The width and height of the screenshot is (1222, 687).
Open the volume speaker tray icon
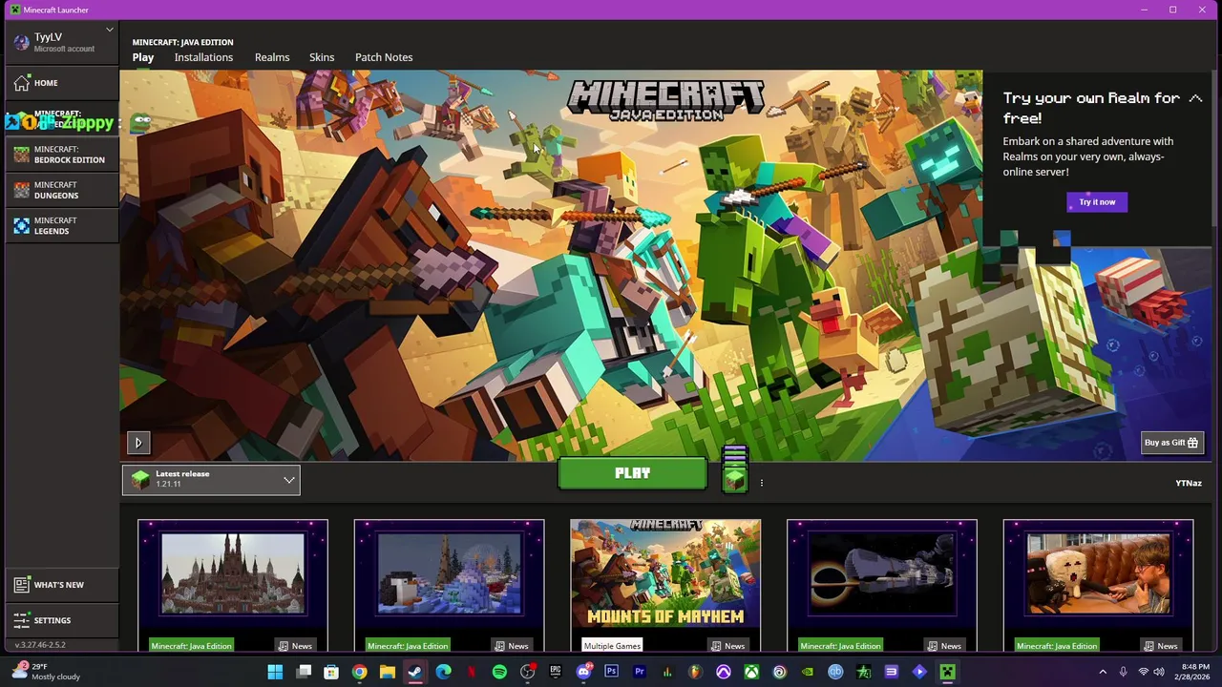(x=1159, y=672)
